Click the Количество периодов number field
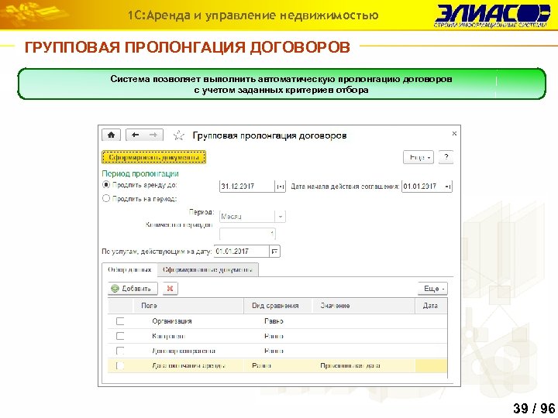The height and width of the screenshot is (418, 558). click(247, 234)
